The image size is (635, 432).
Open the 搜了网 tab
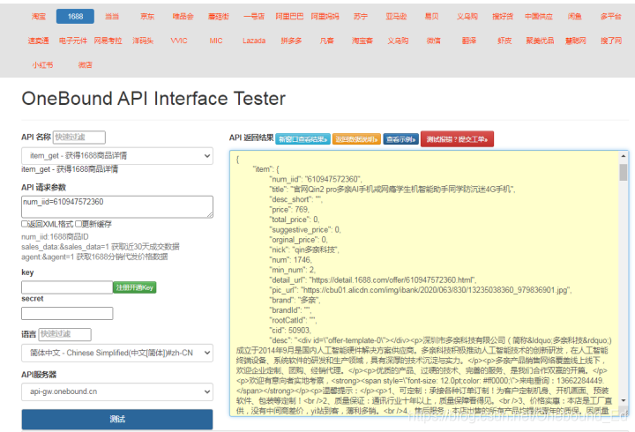point(611,41)
